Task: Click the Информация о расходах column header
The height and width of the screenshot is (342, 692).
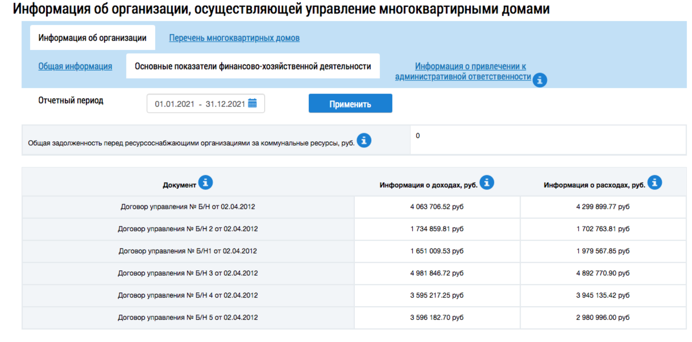Action: pos(595,185)
